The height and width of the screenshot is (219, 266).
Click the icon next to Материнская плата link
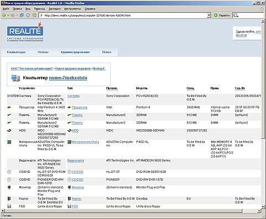tap(69, 142)
